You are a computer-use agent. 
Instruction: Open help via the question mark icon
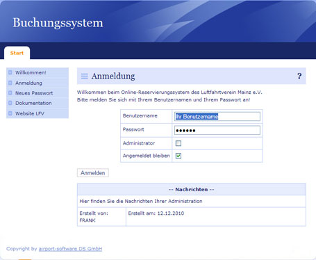299,76
